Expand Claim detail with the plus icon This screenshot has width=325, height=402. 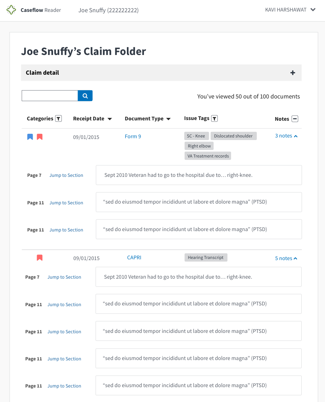click(x=293, y=73)
